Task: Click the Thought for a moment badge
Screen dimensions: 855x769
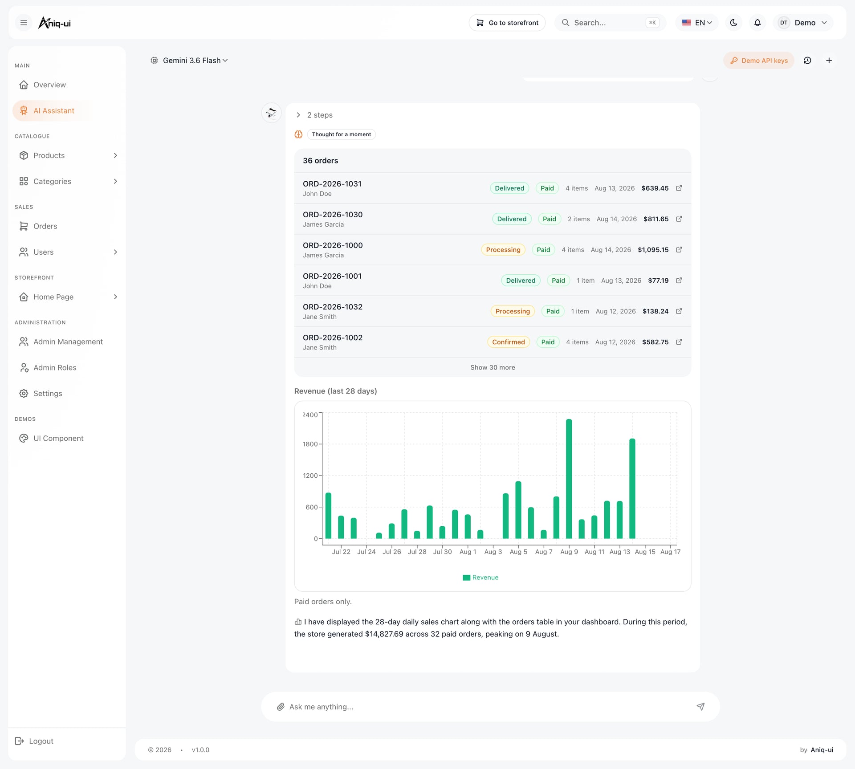Action: coord(341,134)
